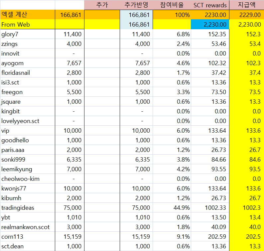Click the sonki999 name cell
Viewport: 264px width, 251px height.
point(28,160)
